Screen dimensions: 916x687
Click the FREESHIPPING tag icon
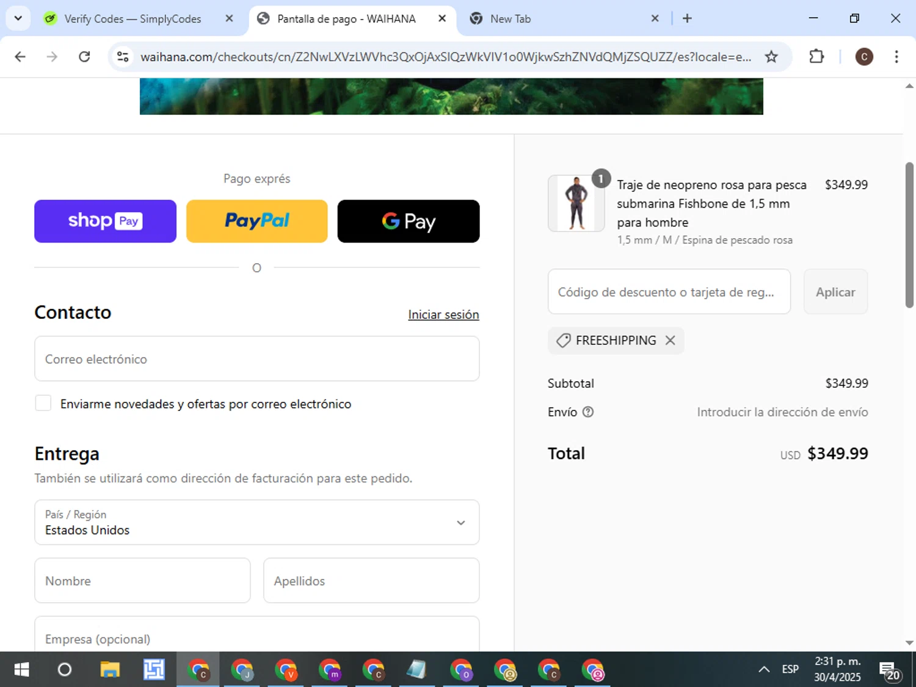tap(564, 341)
